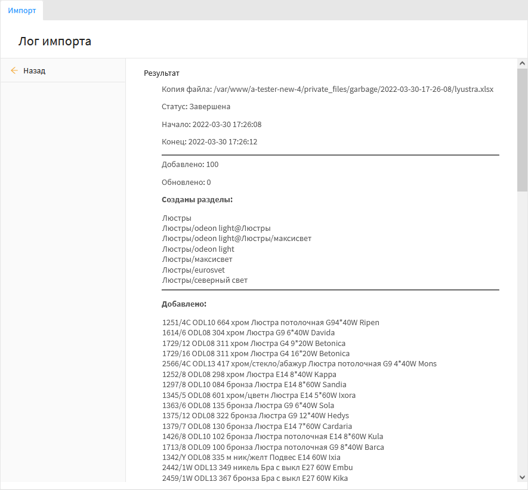This screenshot has height=491, width=528.
Task: Click the Добавлено: 100 count line
Action: point(190,164)
